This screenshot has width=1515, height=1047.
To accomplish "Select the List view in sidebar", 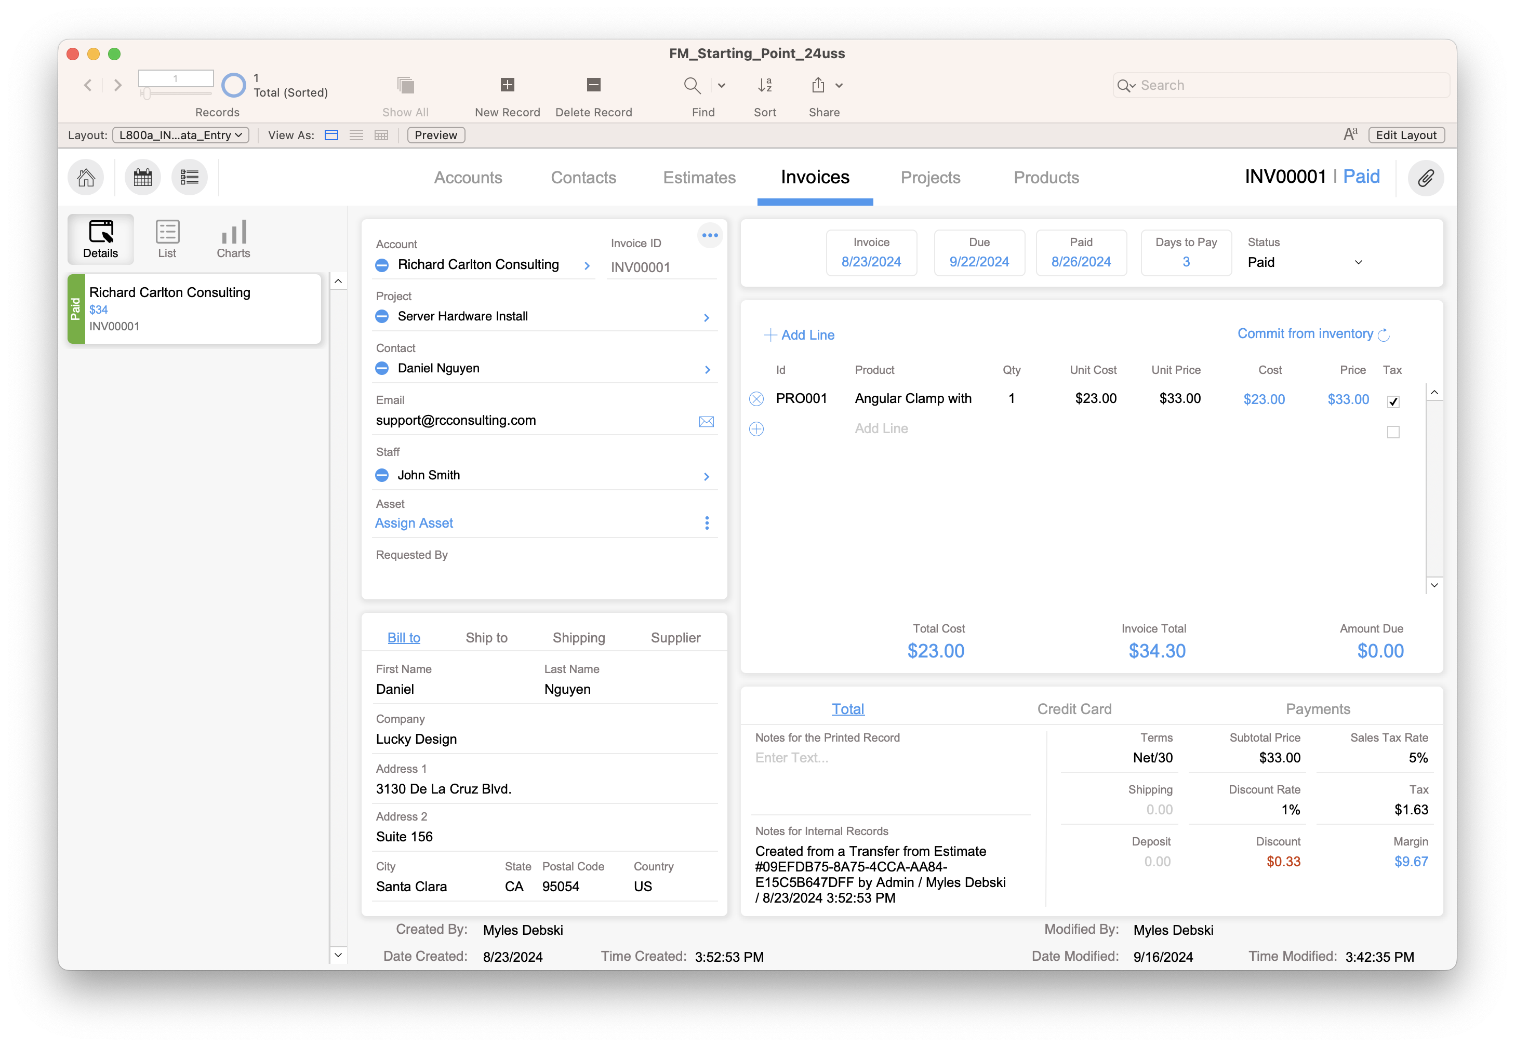I will [167, 239].
